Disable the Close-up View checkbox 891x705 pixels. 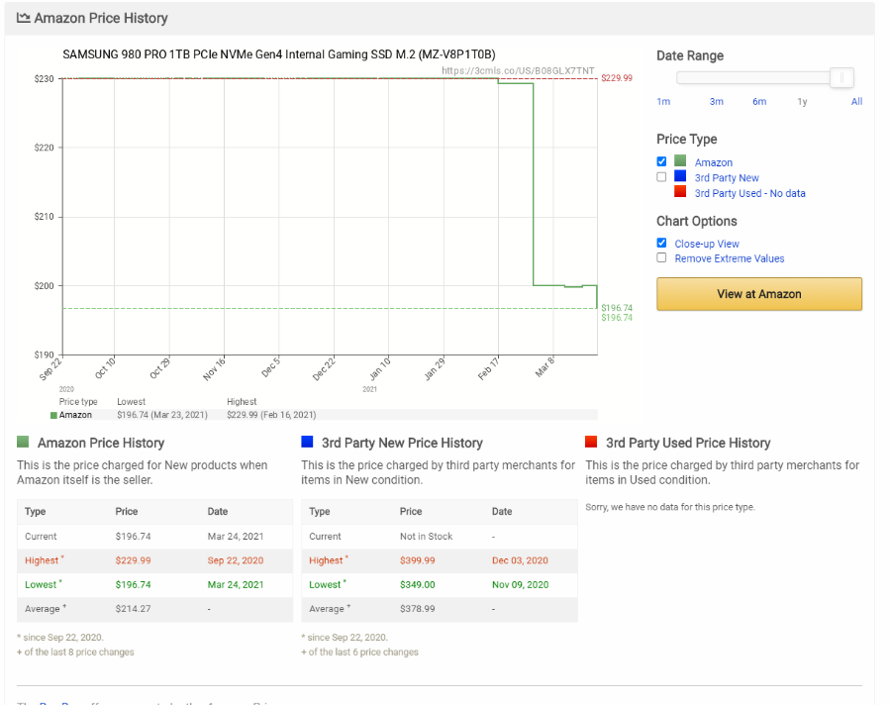pos(661,243)
